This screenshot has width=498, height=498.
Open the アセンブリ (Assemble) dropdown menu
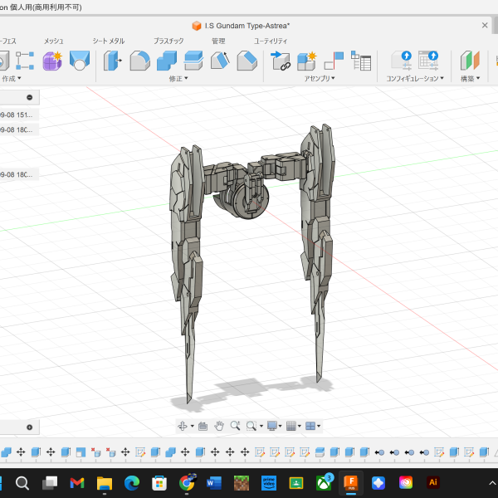(320, 79)
